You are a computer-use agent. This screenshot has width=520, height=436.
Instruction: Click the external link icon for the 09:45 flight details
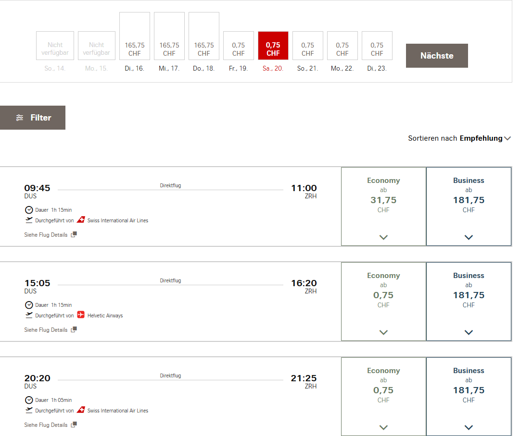click(74, 235)
